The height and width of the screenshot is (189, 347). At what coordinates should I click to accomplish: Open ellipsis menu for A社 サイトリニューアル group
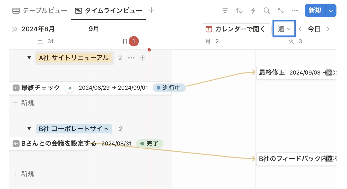[x=131, y=58]
